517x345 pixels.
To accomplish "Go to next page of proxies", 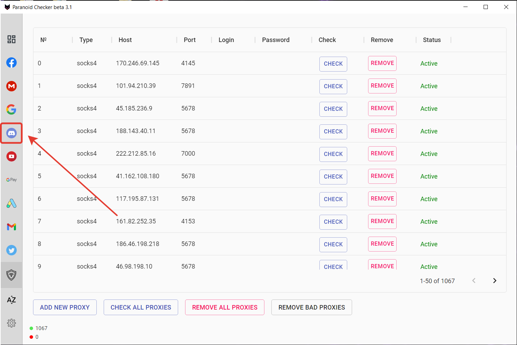I will click(495, 281).
